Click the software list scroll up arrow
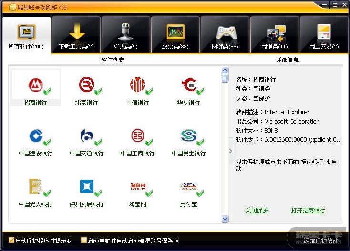Screen dimensions: 350x251 point(225,70)
